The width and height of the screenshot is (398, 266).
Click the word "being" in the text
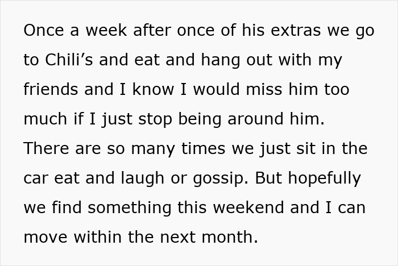point(200,119)
